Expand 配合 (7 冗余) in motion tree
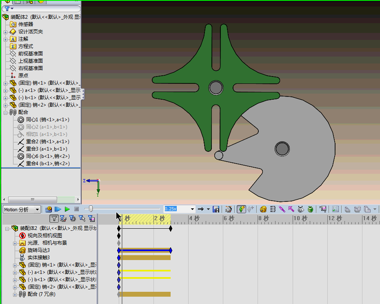The image size is (380, 304). click(x=15, y=295)
